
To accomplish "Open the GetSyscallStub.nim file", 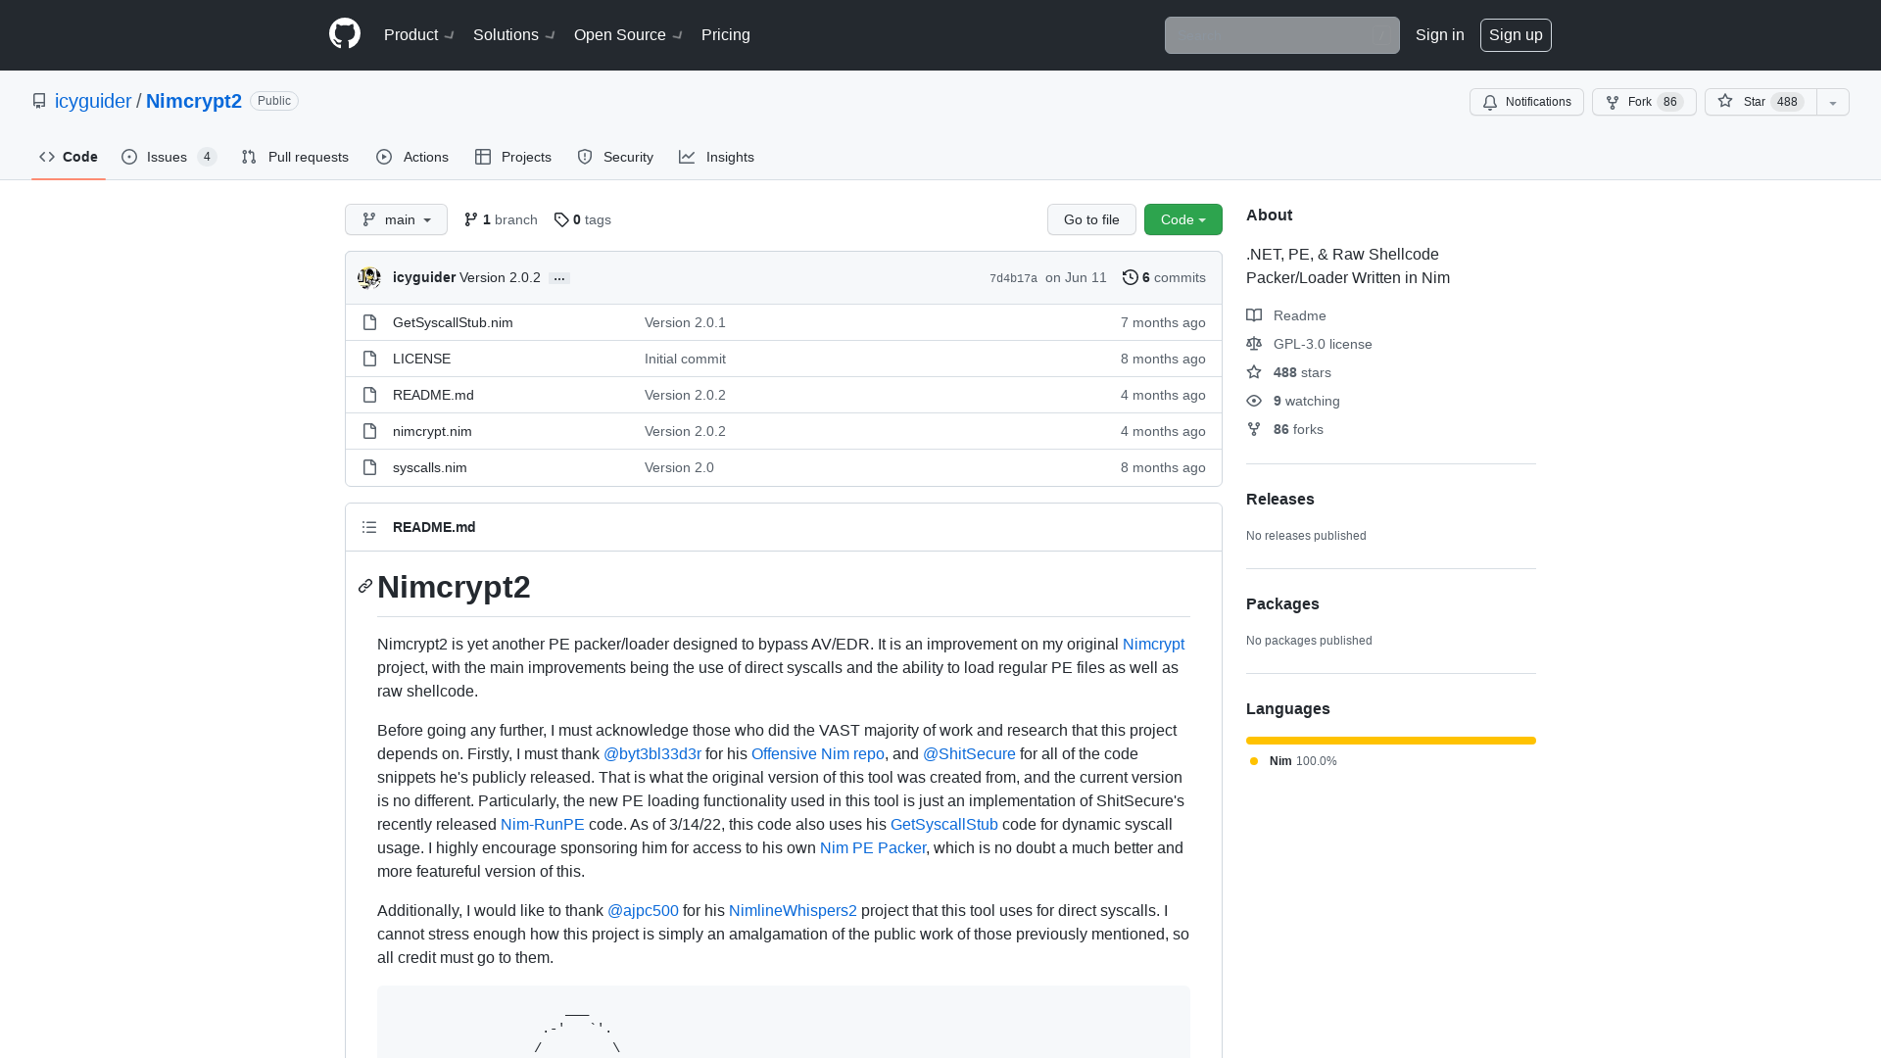I will [453, 322].
